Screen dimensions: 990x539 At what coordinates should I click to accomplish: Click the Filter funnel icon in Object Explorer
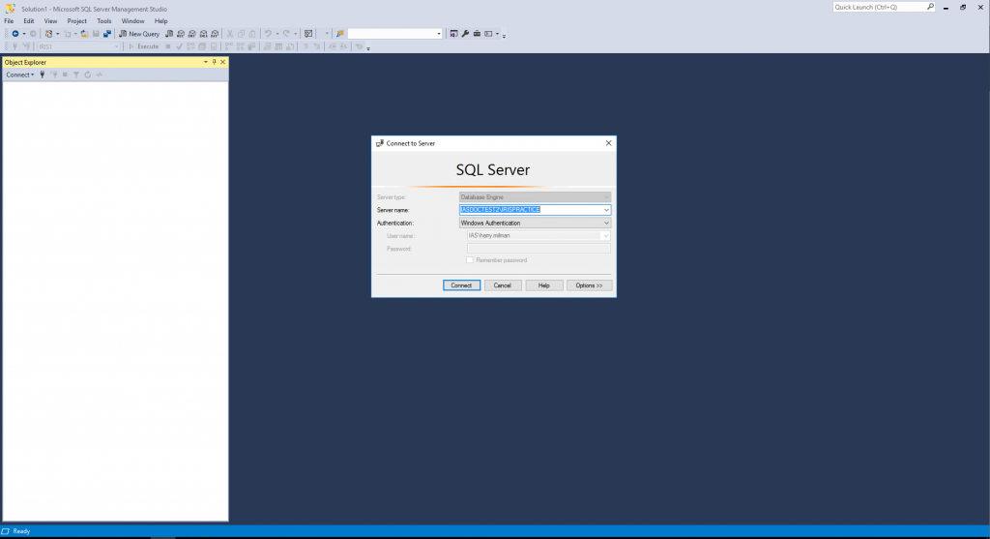click(x=76, y=75)
